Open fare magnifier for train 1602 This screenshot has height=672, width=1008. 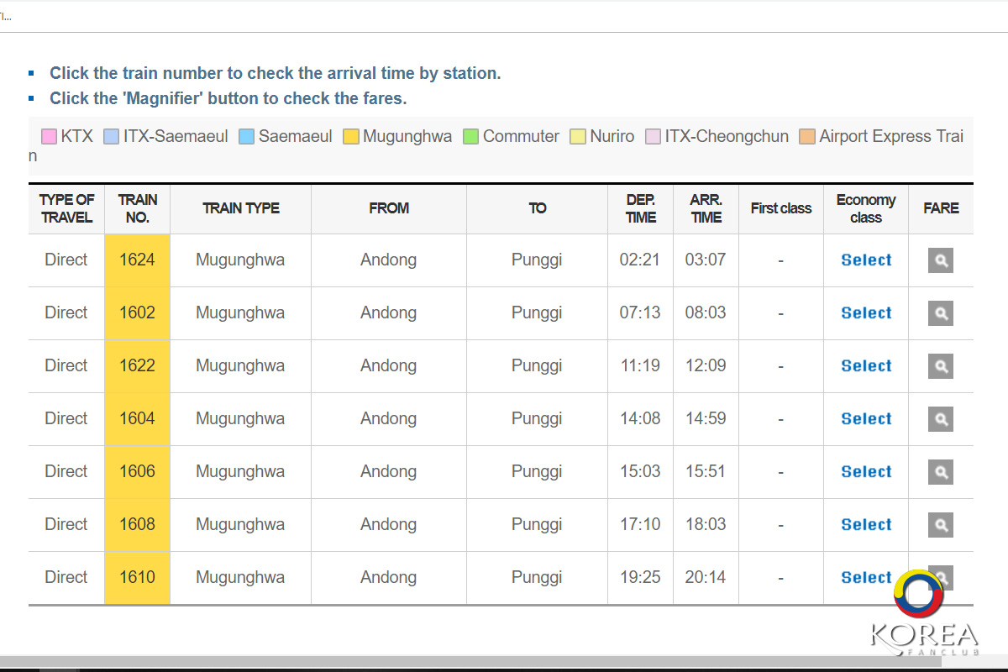[x=940, y=313]
